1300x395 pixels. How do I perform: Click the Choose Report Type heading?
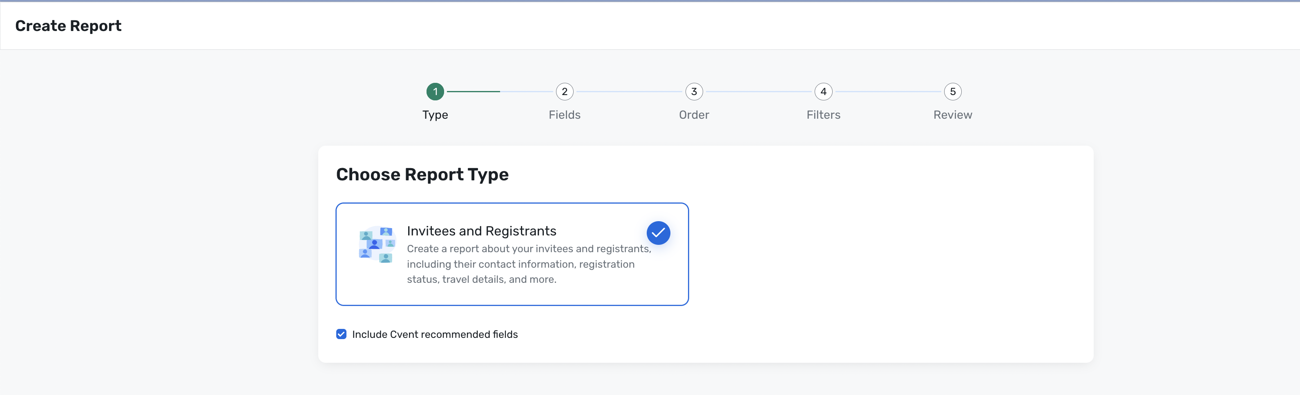(x=422, y=174)
